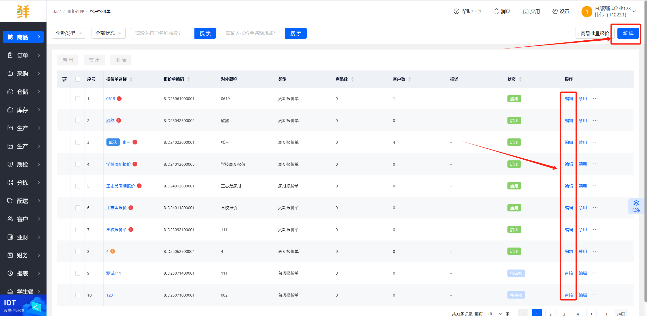Open the 全部状态 dropdown

pyautogui.click(x=108, y=33)
